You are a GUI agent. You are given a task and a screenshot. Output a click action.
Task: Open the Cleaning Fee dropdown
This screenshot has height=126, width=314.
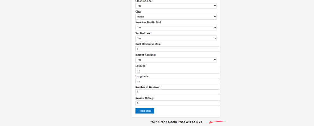(x=176, y=6)
